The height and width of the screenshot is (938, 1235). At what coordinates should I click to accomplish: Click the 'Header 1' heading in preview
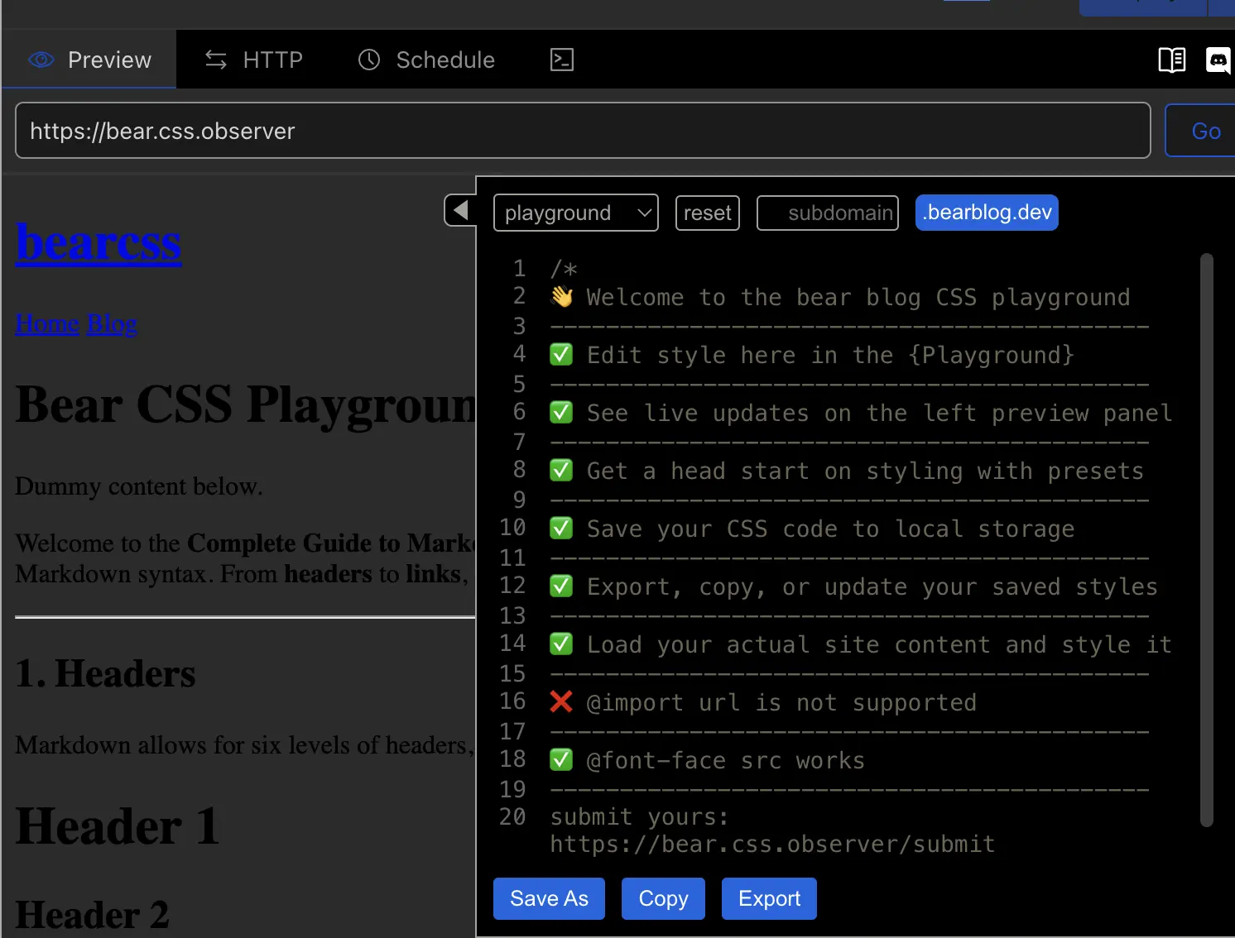coord(118,826)
